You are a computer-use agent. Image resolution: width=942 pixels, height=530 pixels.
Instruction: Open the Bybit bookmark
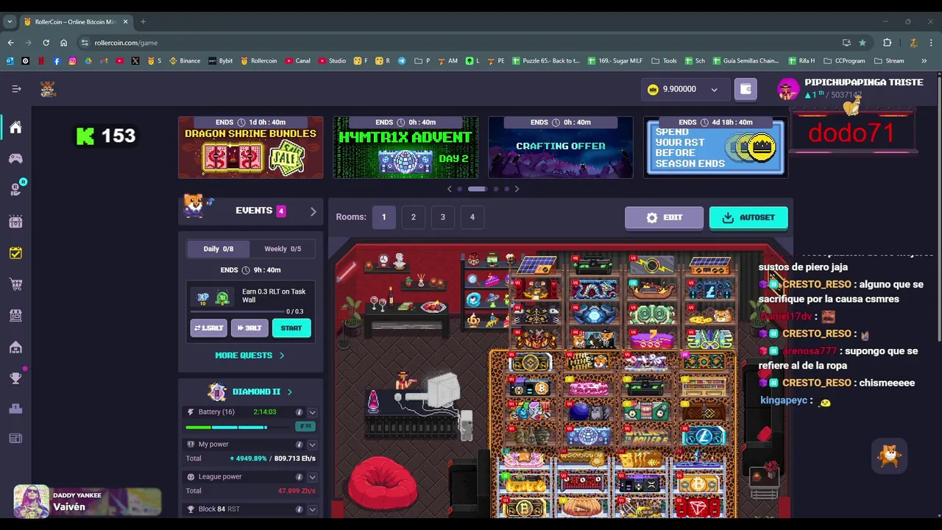221,61
